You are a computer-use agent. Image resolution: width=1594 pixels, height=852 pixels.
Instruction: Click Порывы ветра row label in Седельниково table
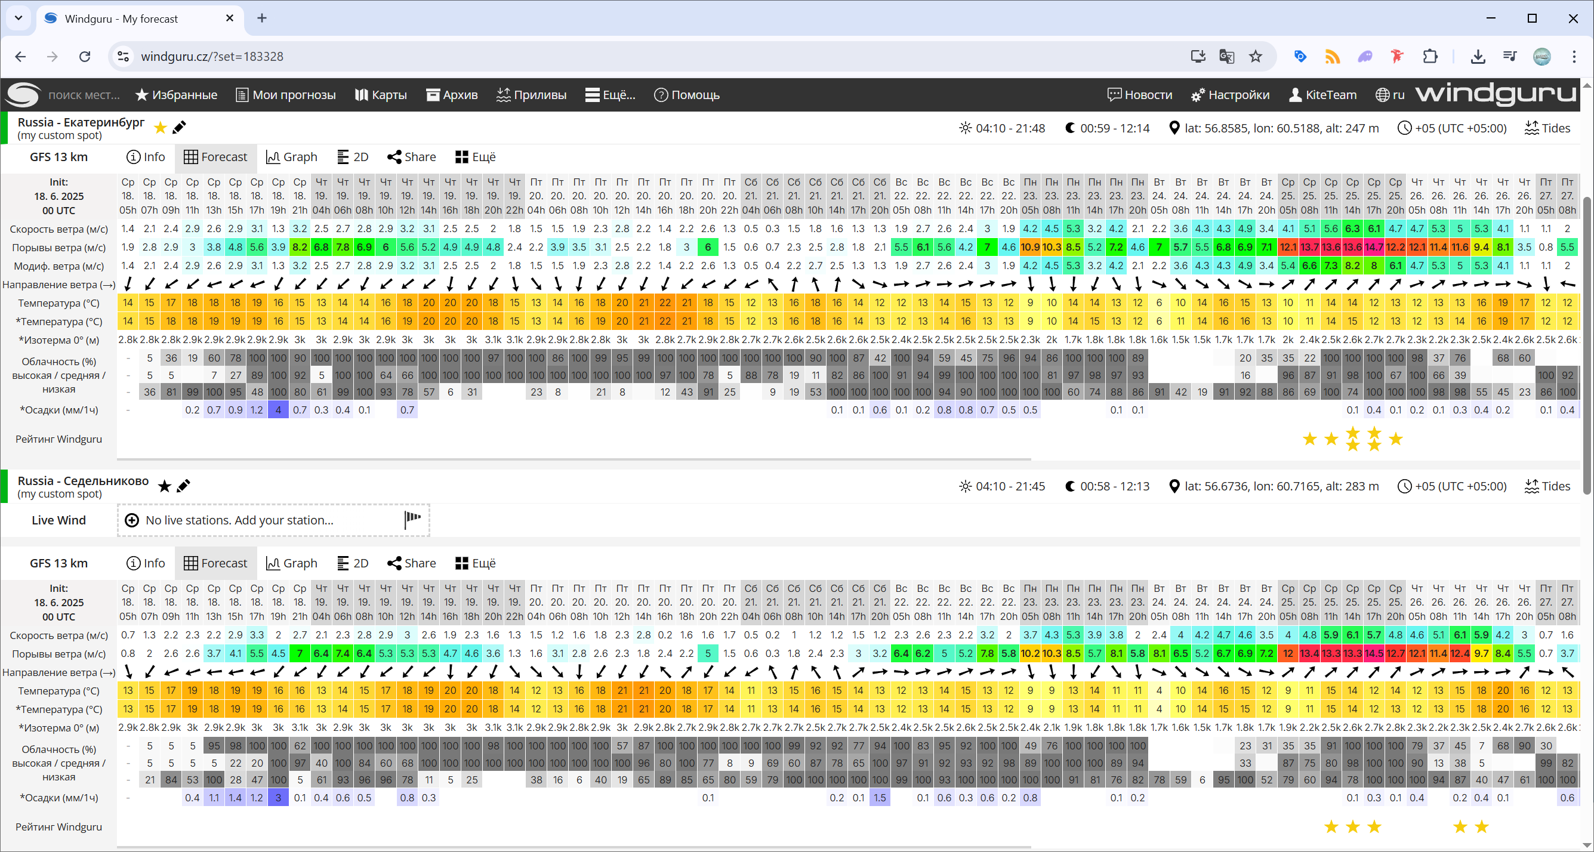59,654
